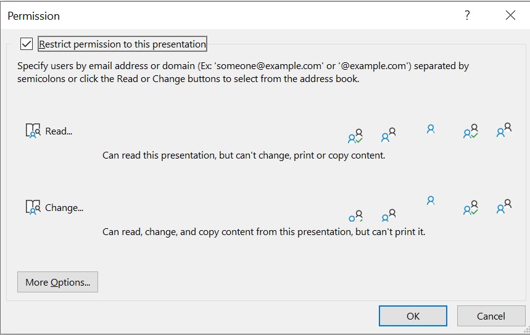
Task: Click the single blue person icon in Change row
Action: pos(430,201)
